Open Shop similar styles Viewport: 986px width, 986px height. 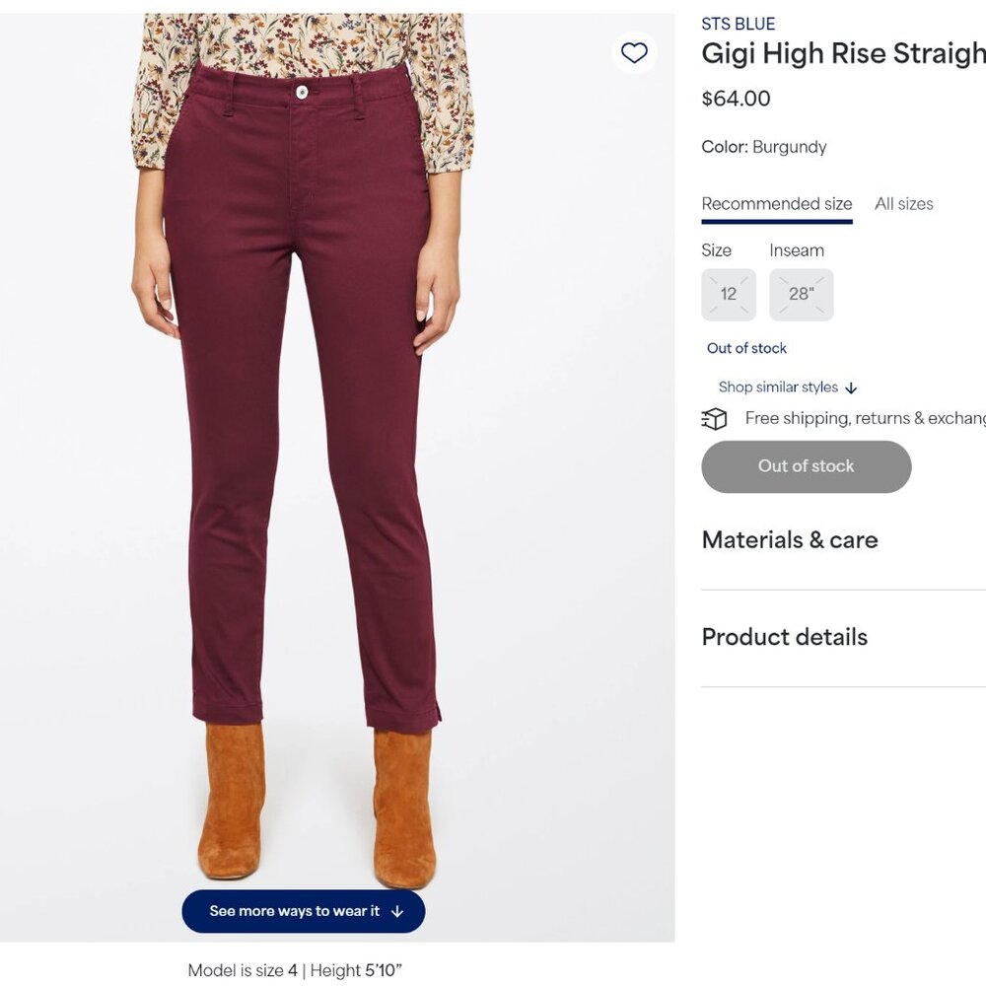coord(778,387)
